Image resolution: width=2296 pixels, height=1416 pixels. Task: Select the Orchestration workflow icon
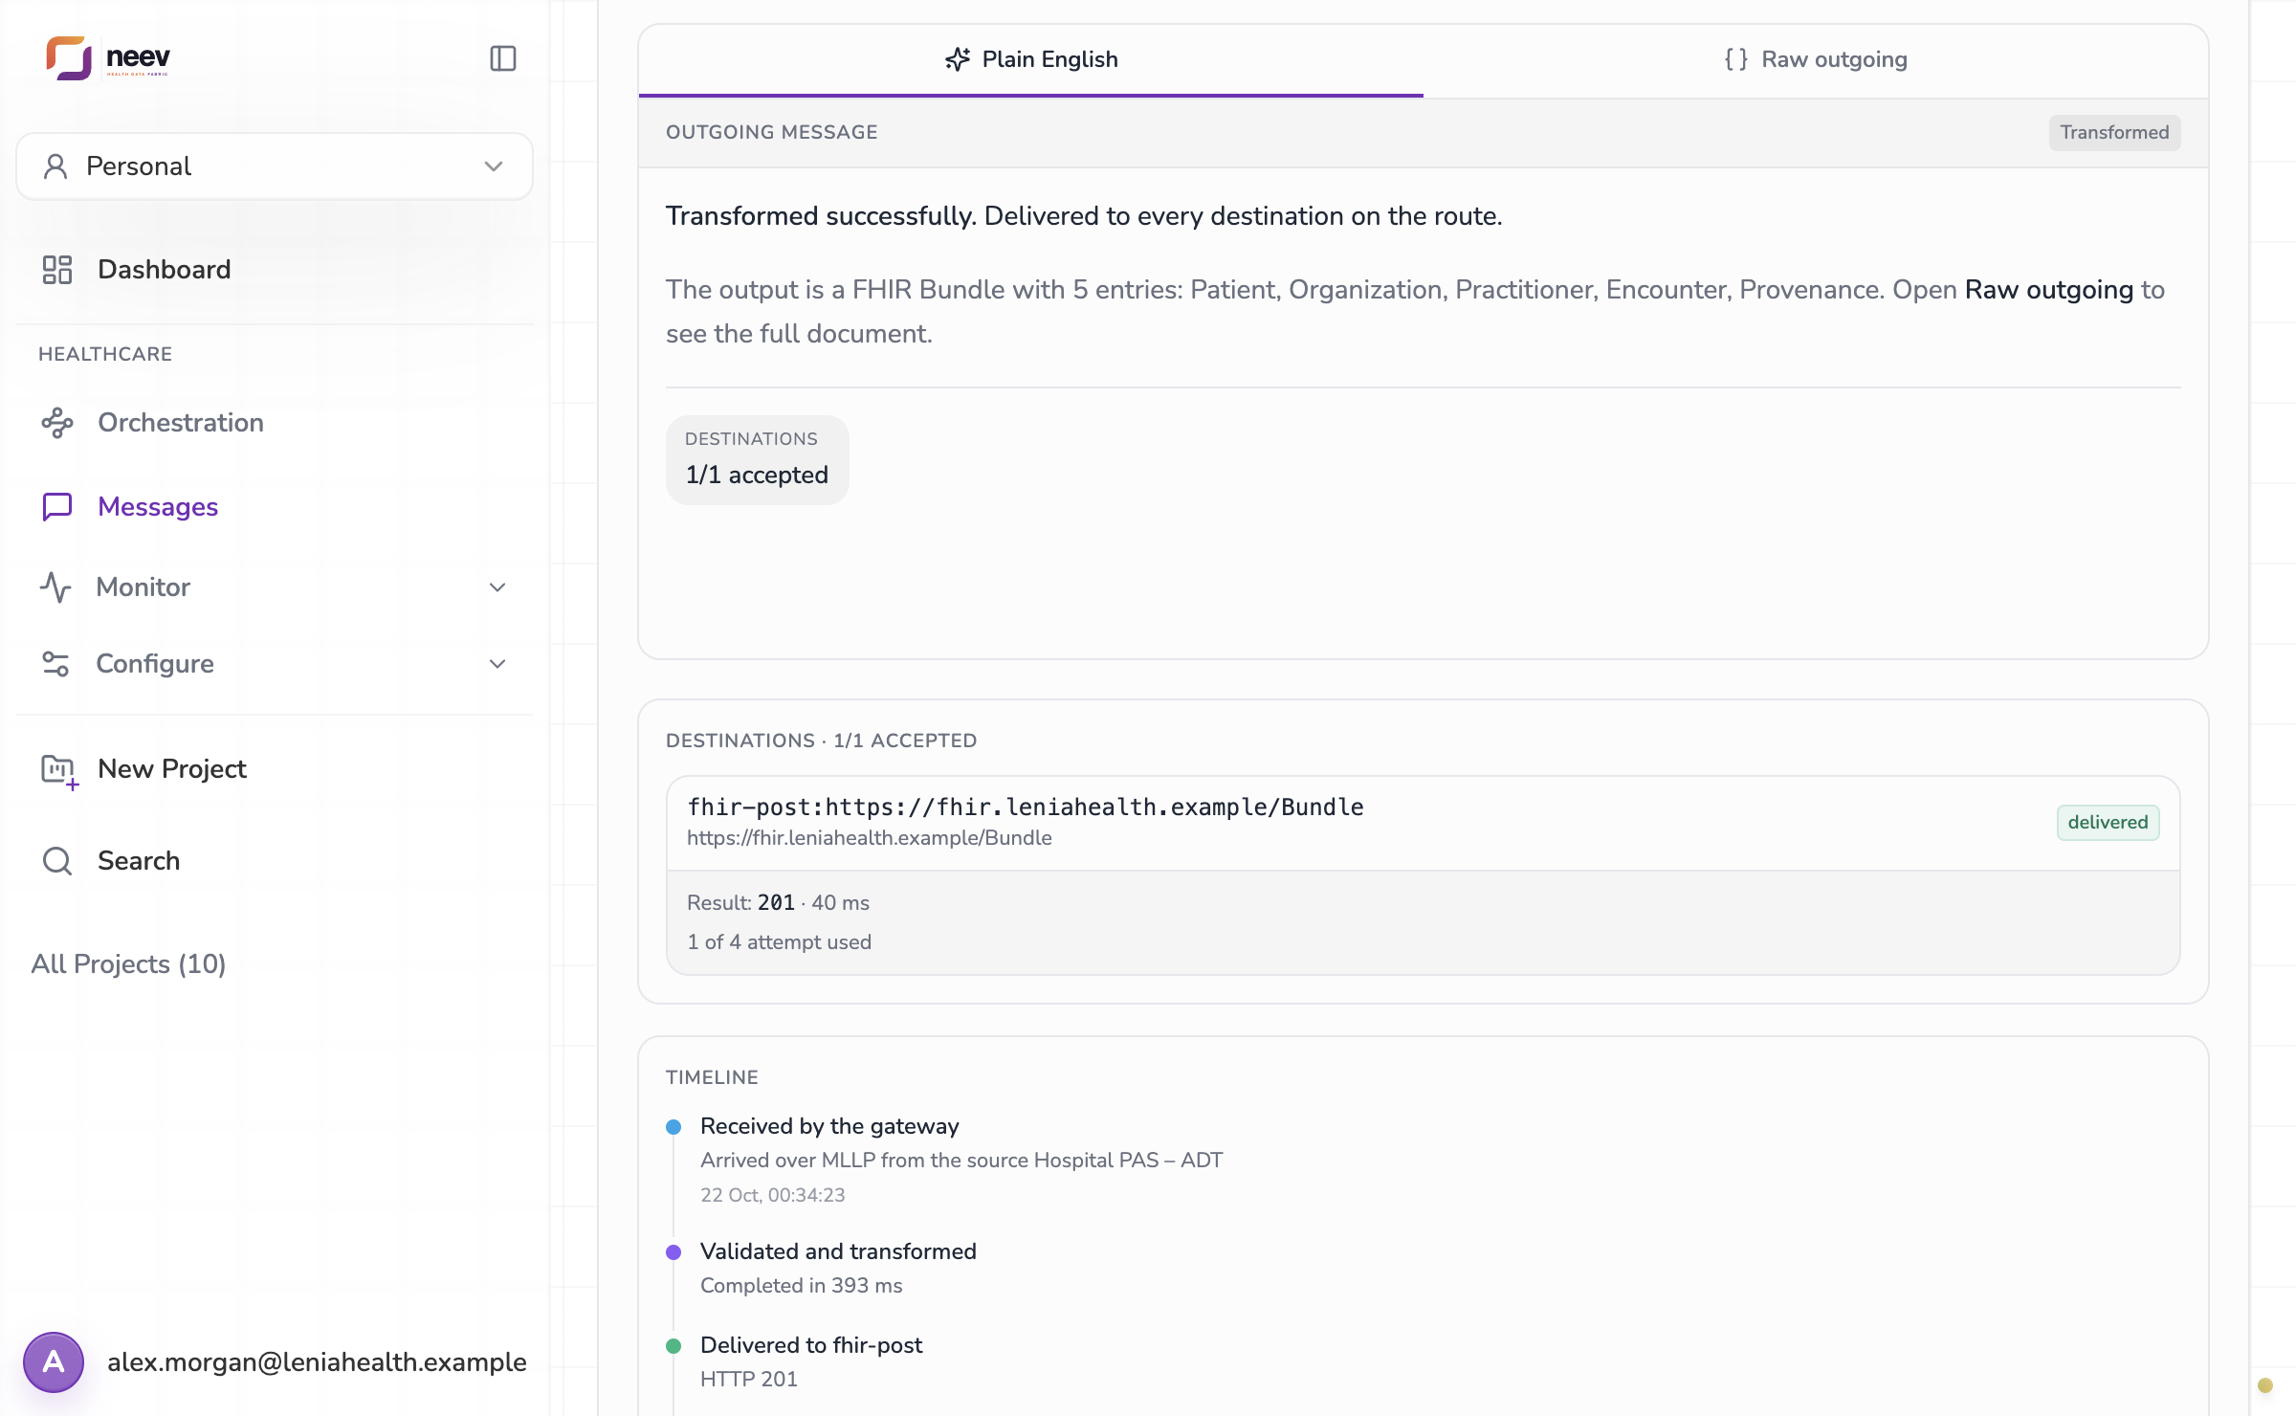pyautogui.click(x=57, y=423)
